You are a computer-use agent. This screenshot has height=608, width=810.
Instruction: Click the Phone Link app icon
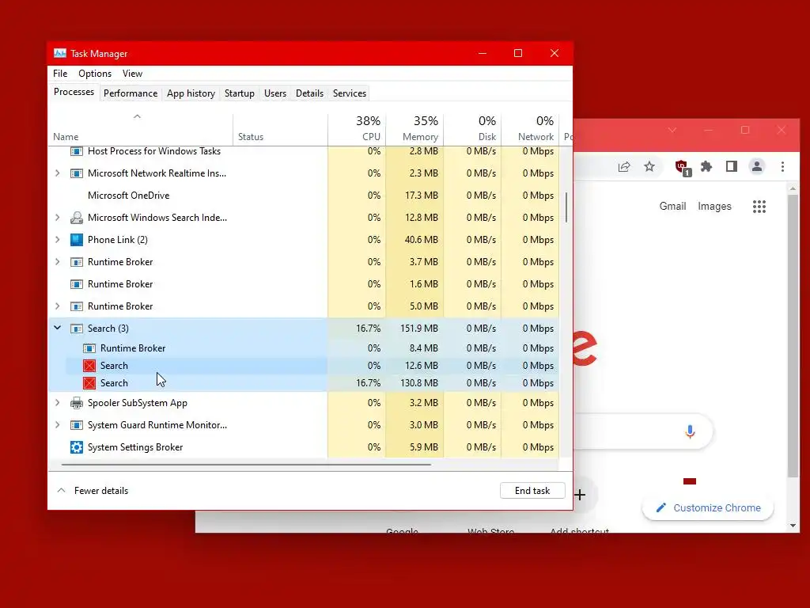[x=77, y=240]
